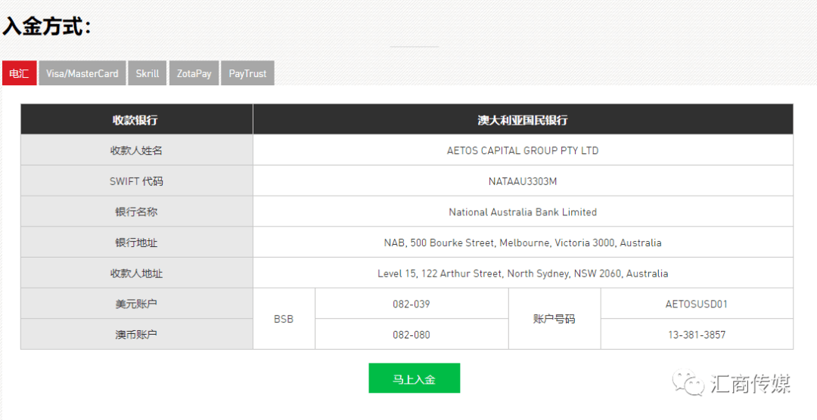Screen dimensions: 817x420
Task: Click account number AETOSUSD01
Action: [x=697, y=304]
